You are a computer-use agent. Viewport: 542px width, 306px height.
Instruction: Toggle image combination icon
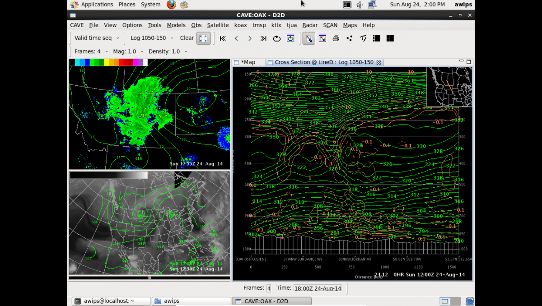click(x=309, y=38)
